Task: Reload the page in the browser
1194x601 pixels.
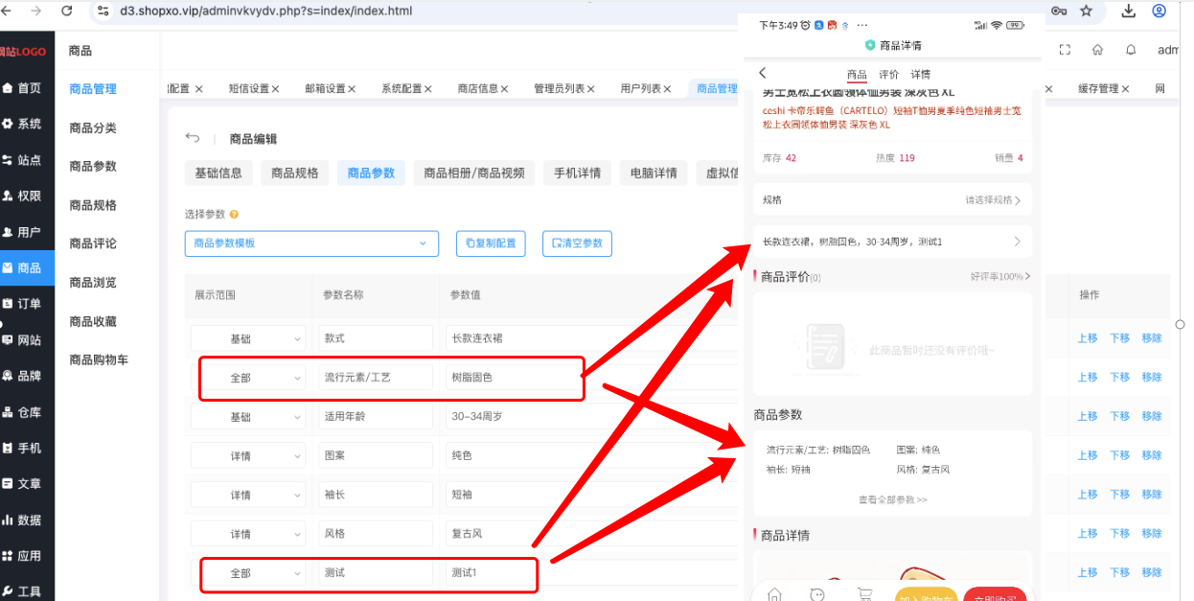Action: coord(66,11)
